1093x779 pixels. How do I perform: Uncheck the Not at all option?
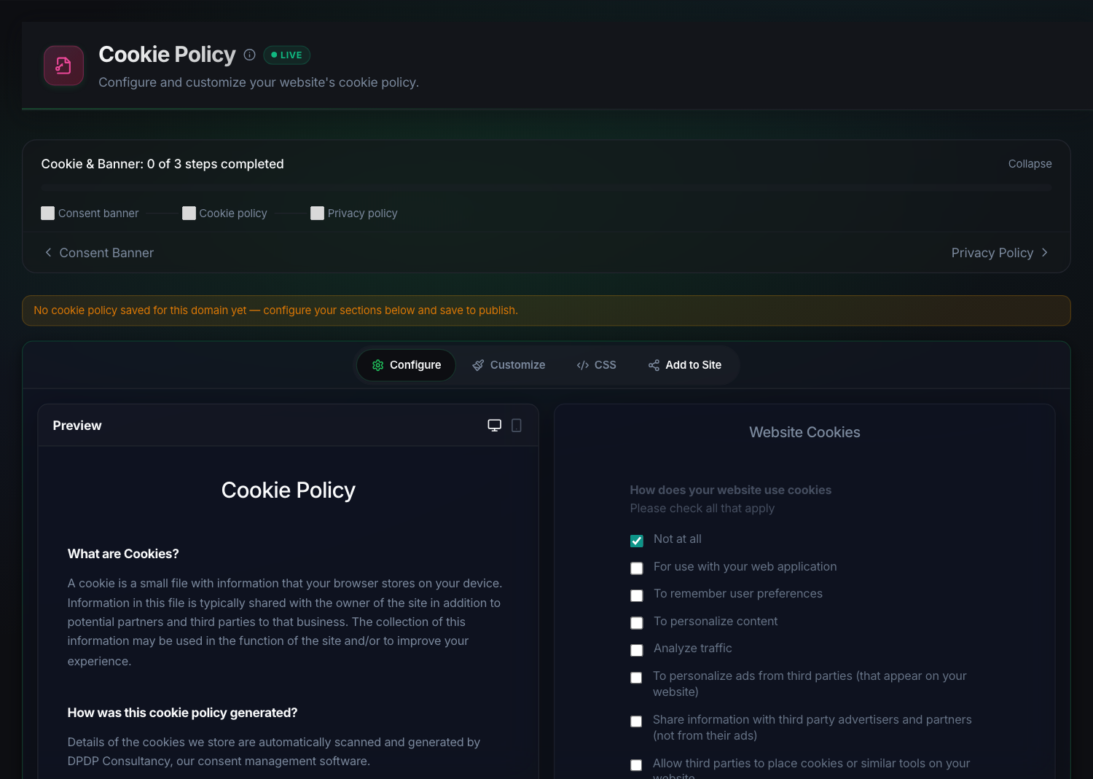637,541
